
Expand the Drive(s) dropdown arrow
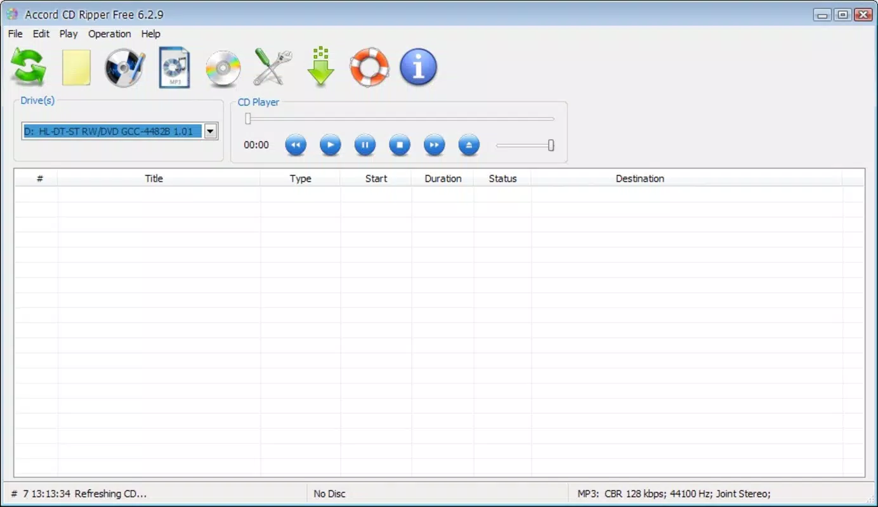(211, 131)
